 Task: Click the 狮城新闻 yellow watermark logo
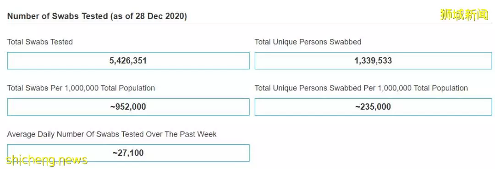click(x=464, y=15)
